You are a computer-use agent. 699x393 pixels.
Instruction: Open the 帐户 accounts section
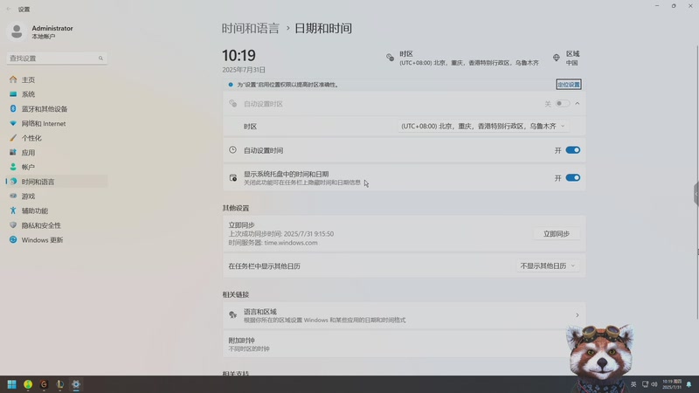pos(28,167)
